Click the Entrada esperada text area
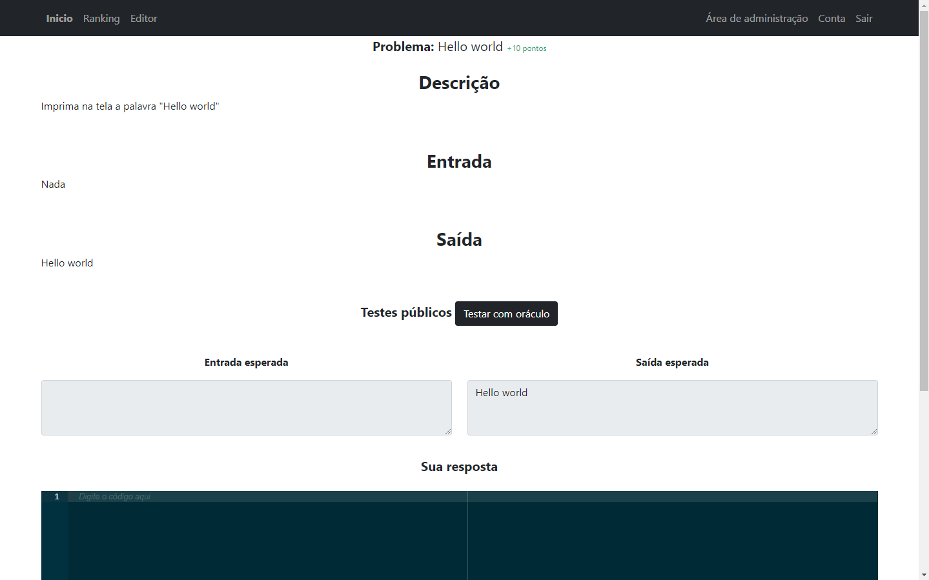 (x=247, y=408)
